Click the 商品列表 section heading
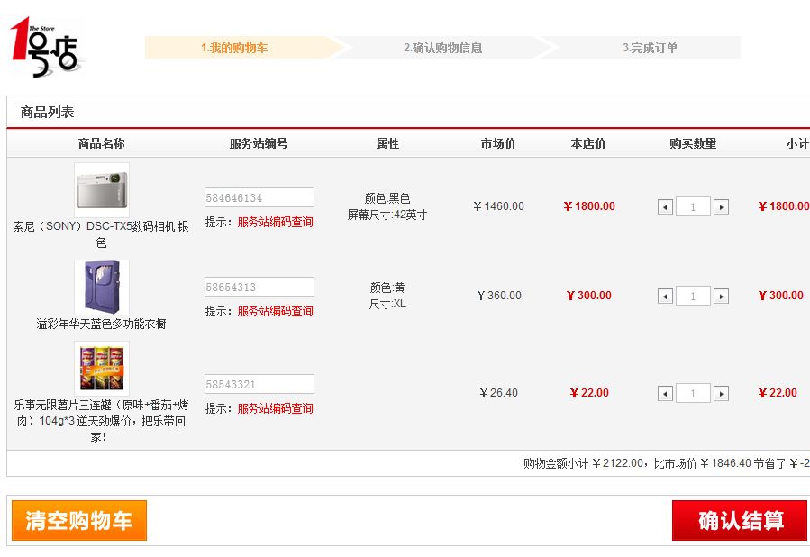The width and height of the screenshot is (810, 557). click(47, 112)
